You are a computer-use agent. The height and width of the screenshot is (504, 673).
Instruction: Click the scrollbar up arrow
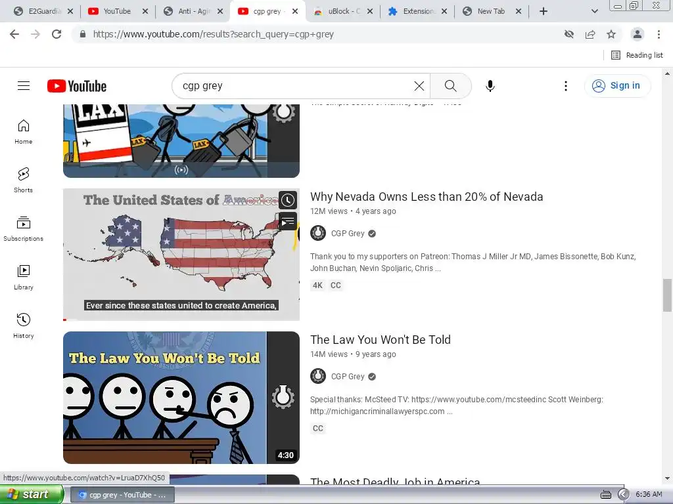[x=667, y=73]
